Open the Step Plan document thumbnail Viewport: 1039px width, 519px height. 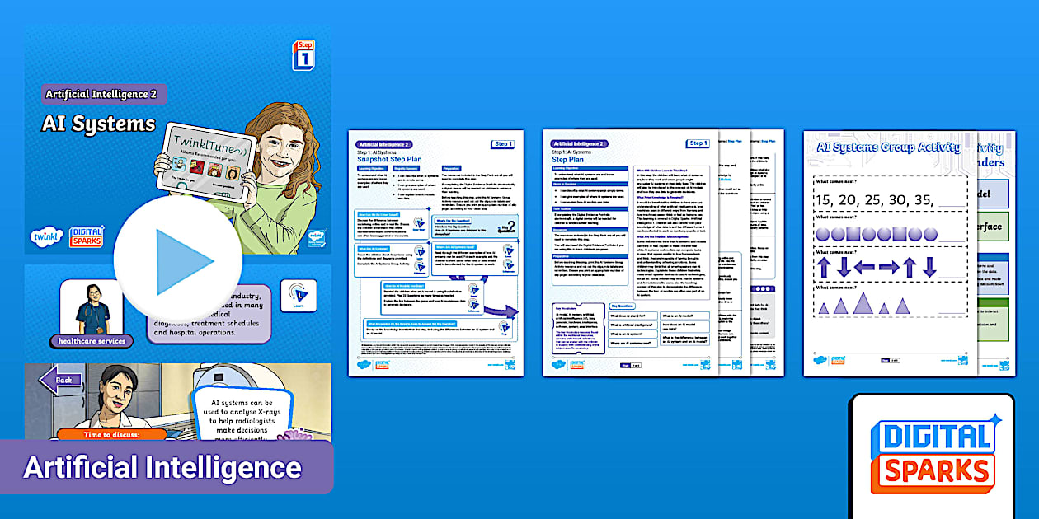(629, 253)
